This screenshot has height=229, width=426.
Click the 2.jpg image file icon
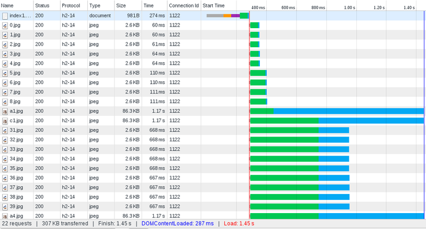[x=5, y=45]
